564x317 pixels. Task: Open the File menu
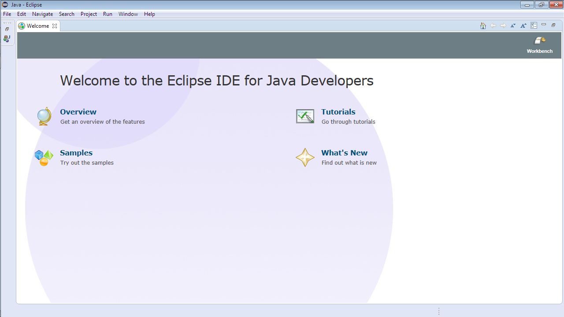point(7,14)
